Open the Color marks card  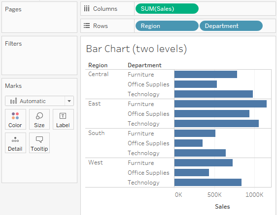click(15, 119)
